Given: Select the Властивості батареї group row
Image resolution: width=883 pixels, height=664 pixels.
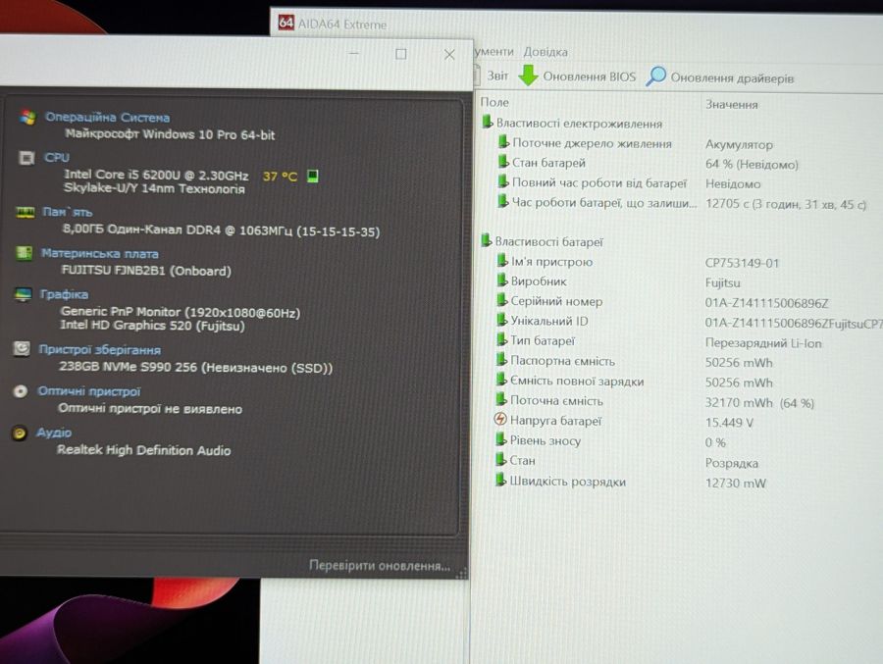Looking at the screenshot, I should (549, 241).
